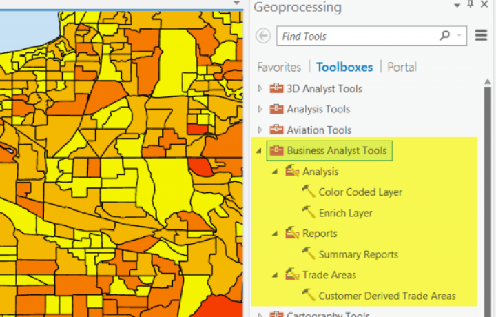Click the Enrich Layer hammer icon
Screen dimensions: 496x317
coord(309,212)
